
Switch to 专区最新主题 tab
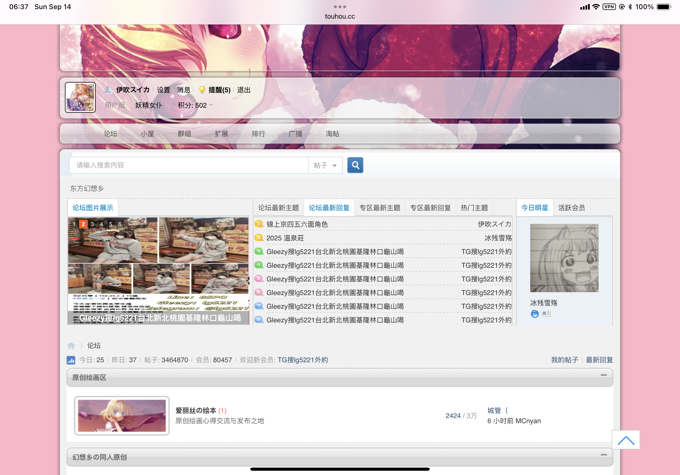[x=380, y=208]
